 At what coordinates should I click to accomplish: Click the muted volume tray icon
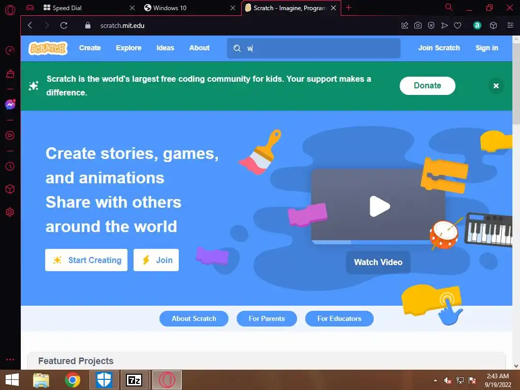point(448,380)
